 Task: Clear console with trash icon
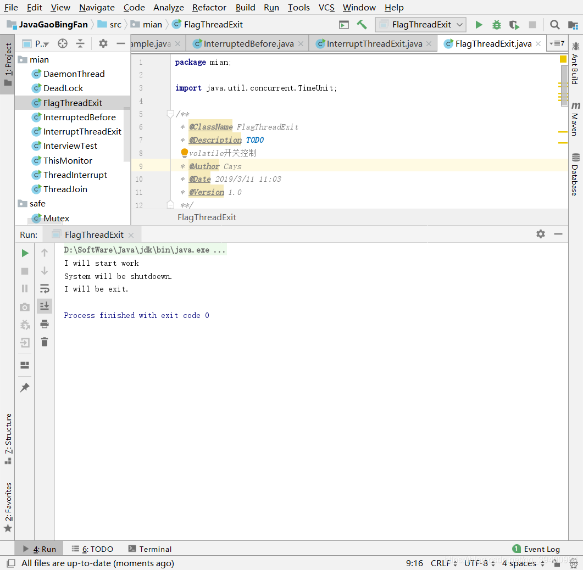[45, 342]
